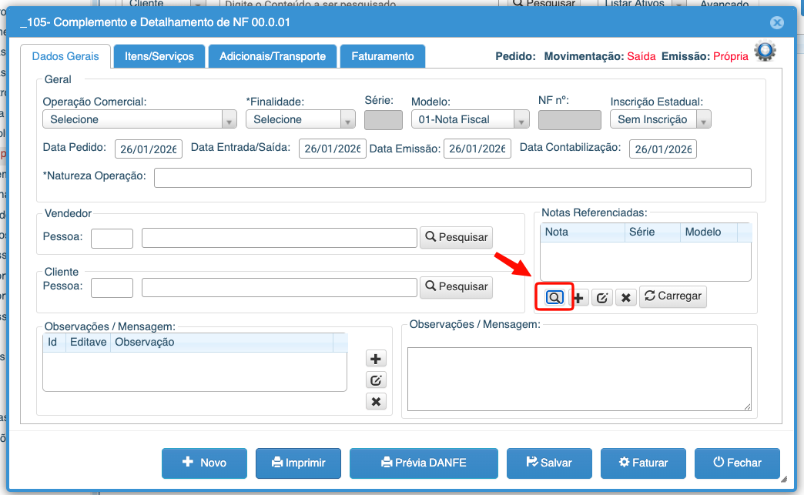This screenshot has width=804, height=495.
Task: Delete the selected referenced note
Action: pos(626,297)
